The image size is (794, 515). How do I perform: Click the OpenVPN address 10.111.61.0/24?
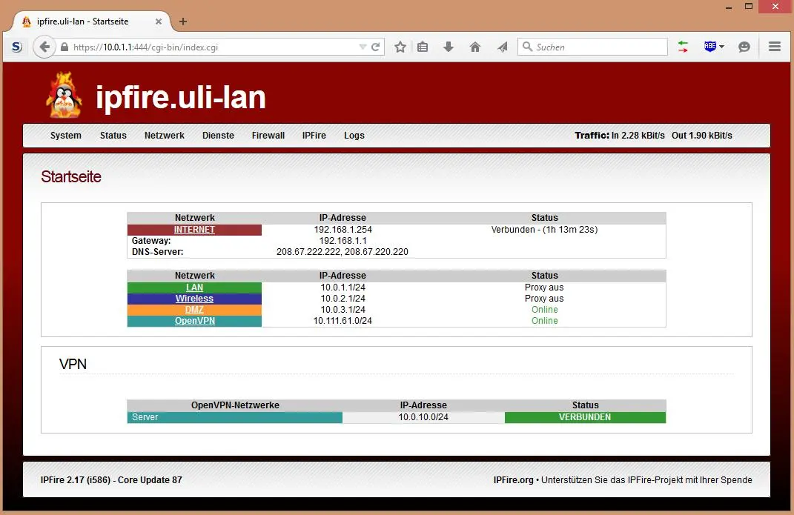(343, 321)
